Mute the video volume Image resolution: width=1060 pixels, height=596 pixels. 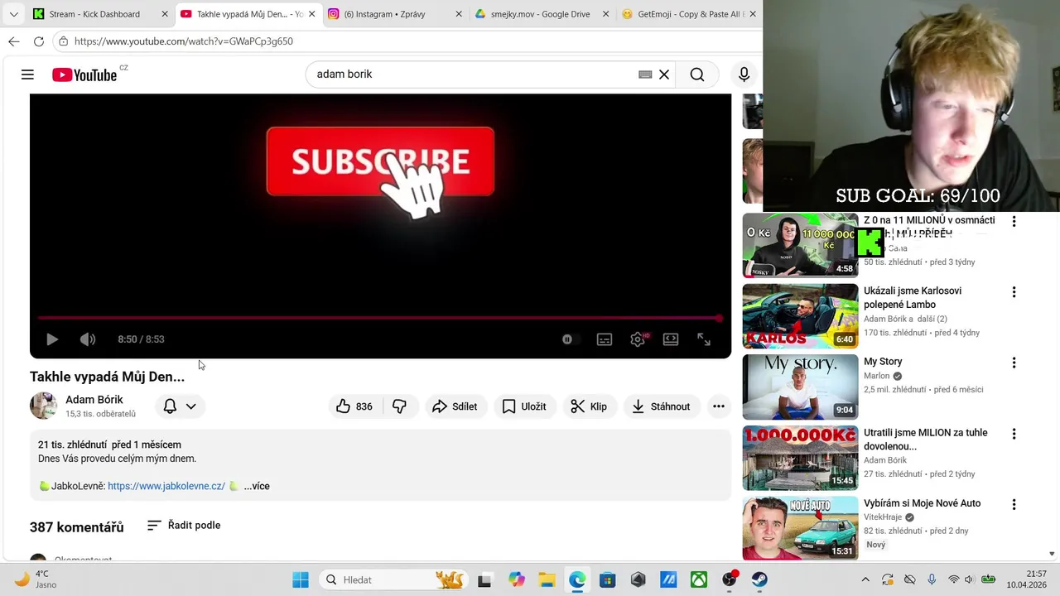pyautogui.click(x=88, y=339)
